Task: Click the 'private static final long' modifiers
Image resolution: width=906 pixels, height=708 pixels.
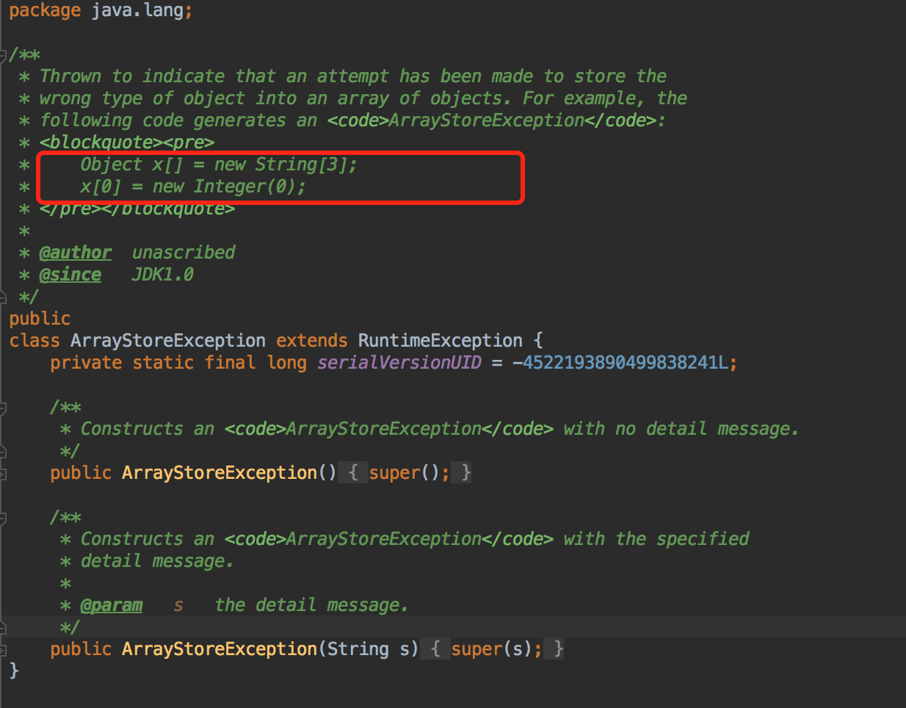Action: (178, 362)
